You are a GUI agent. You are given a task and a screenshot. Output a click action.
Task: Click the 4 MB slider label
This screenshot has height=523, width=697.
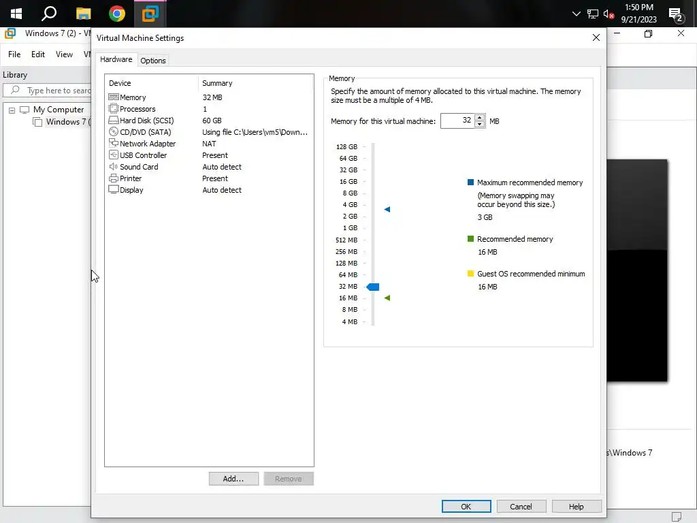pos(349,321)
